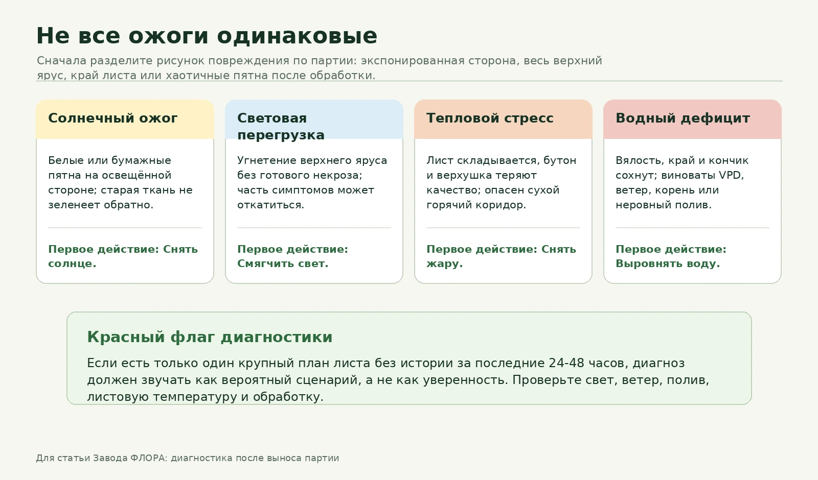This screenshot has width=818, height=480.
Task: Click the description "Вялость, край и кончик"
Action: [682, 183]
